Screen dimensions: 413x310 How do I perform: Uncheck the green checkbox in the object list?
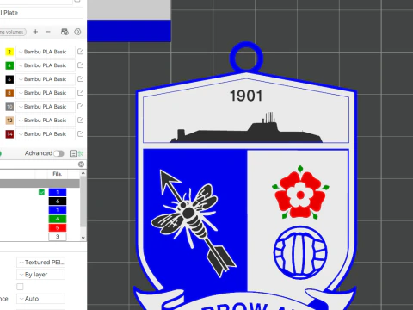[x=41, y=192]
